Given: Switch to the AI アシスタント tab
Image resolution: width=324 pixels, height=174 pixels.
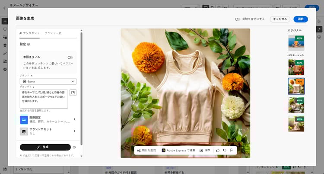Looking at the screenshot, I should (29, 33).
